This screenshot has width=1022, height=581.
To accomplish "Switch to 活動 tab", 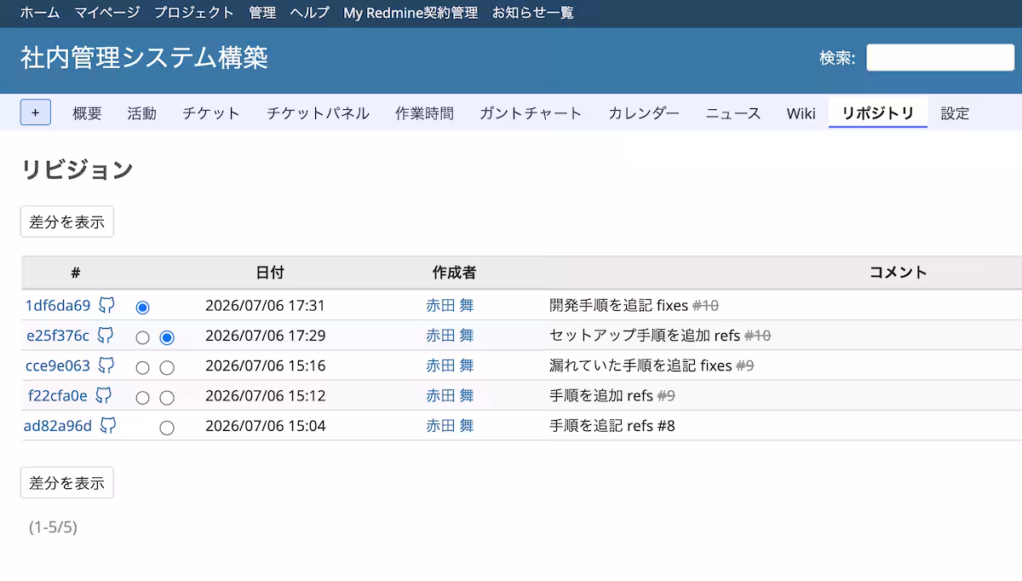I will pos(142,113).
